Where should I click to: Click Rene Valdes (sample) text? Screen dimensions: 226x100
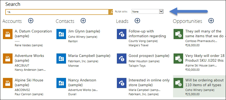pos(29,45)
